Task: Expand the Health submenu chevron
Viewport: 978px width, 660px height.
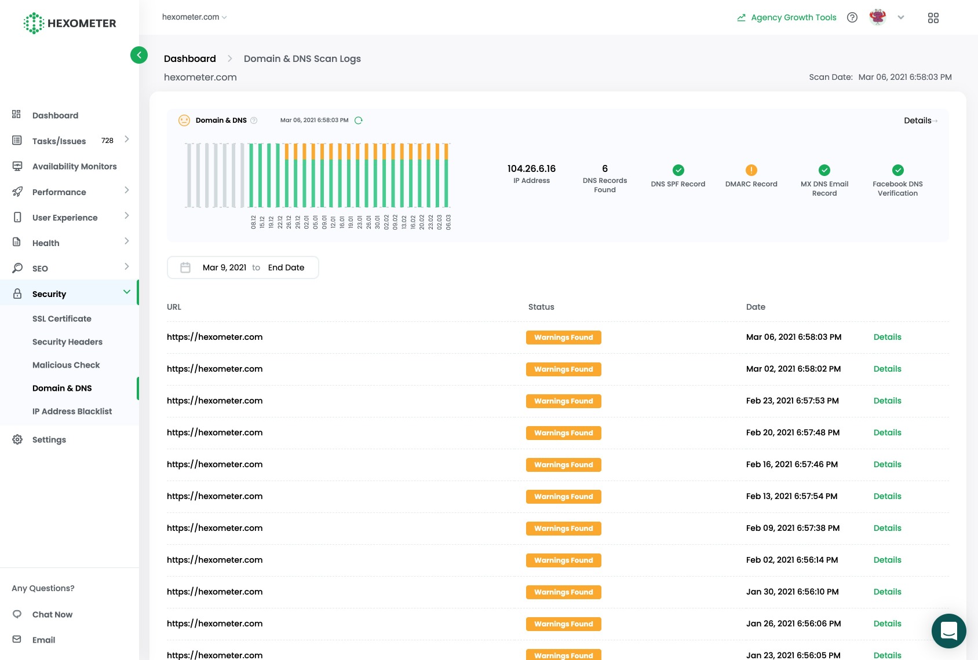Action: click(x=126, y=241)
